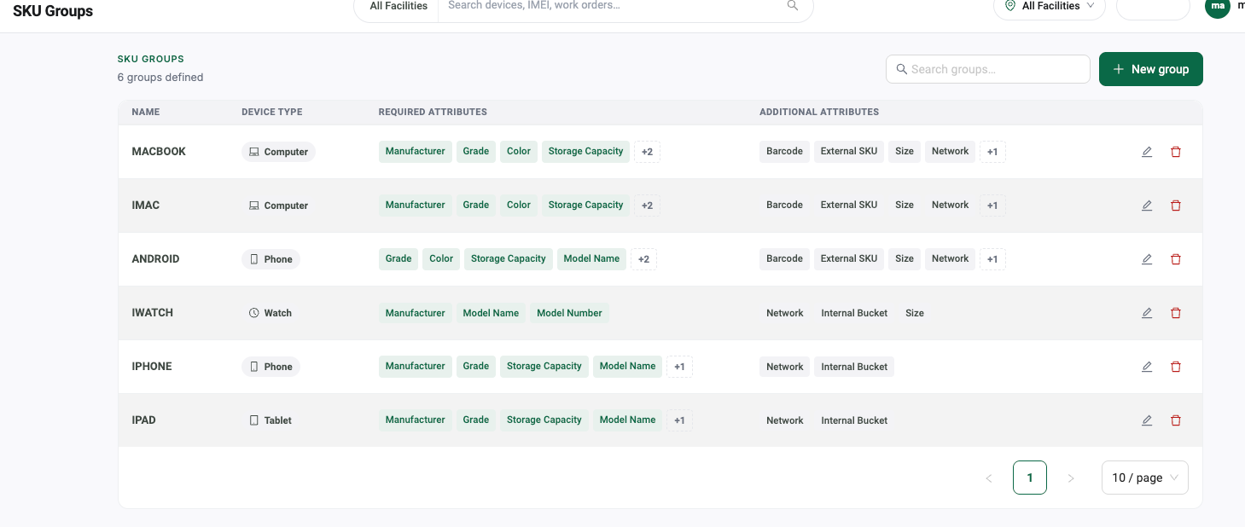This screenshot has height=527, width=1245.
Task: Click the ADDITIONAL ATTRIBUTES column header
Action: 819,112
